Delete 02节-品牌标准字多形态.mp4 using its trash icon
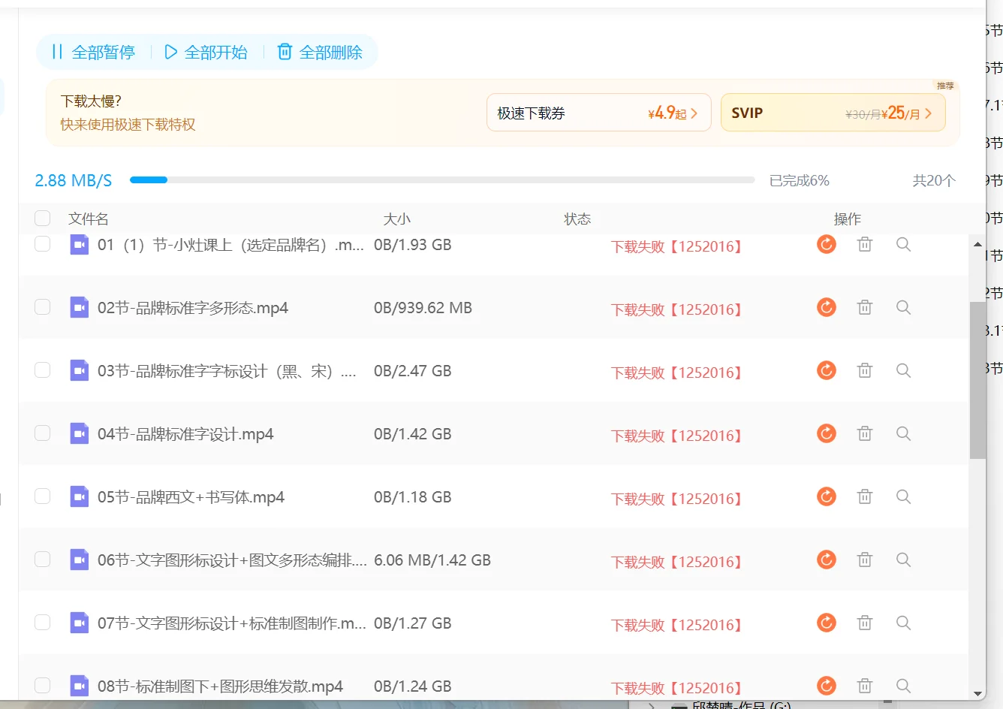 864,307
